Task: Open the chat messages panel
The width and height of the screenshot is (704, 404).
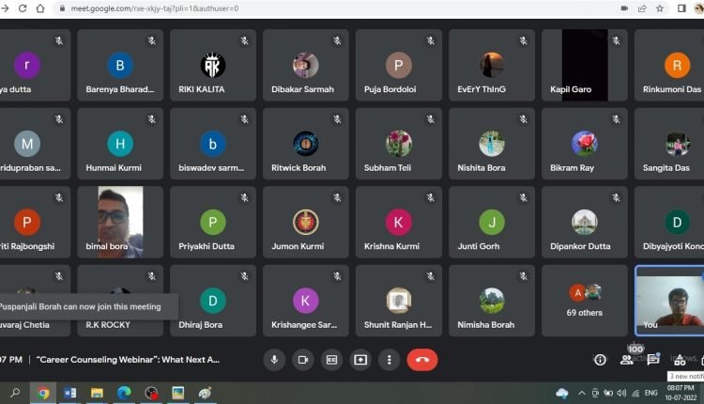Action: [x=652, y=360]
